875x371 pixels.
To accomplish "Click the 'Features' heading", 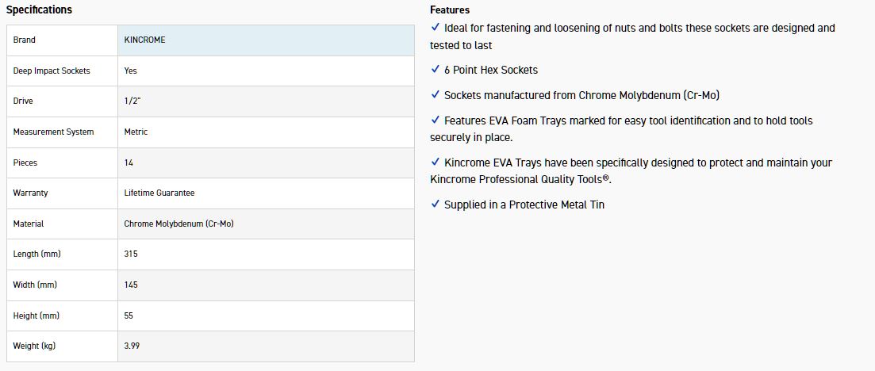I will (x=450, y=10).
